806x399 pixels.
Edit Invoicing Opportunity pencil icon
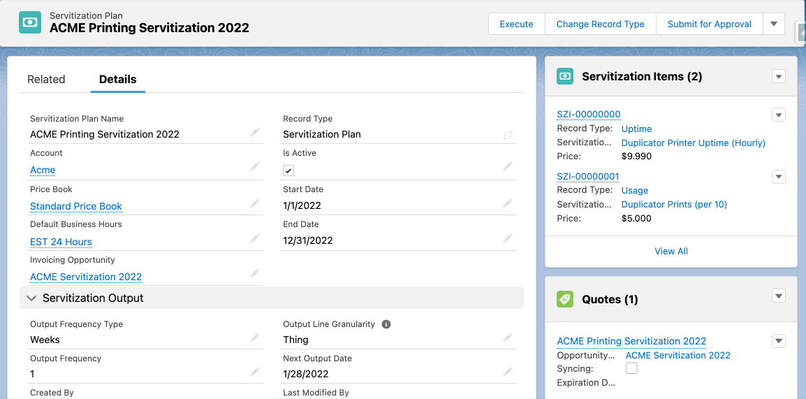pyautogui.click(x=255, y=273)
